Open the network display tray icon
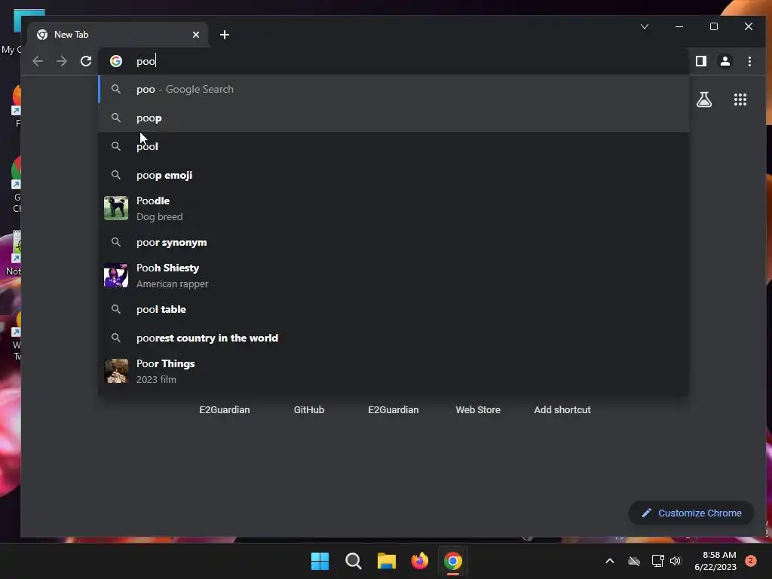Image resolution: width=772 pixels, height=579 pixels. [x=657, y=561]
